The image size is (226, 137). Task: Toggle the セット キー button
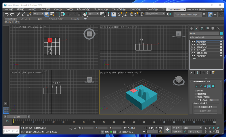(177, 132)
